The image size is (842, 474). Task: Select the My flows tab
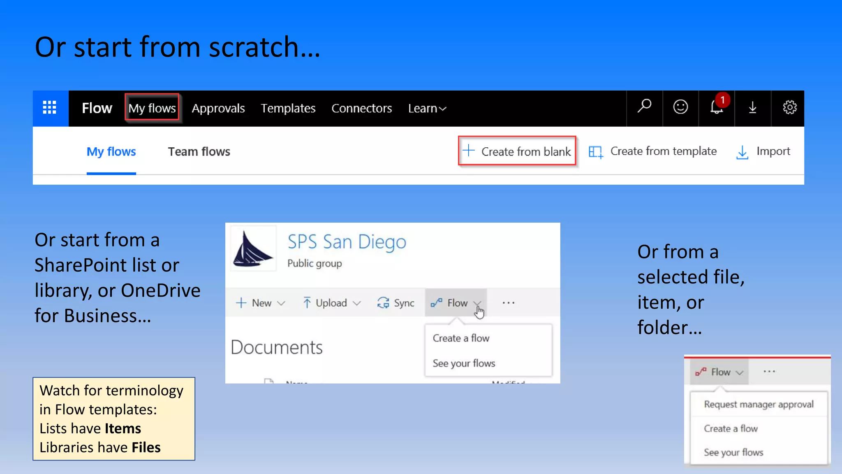111,152
